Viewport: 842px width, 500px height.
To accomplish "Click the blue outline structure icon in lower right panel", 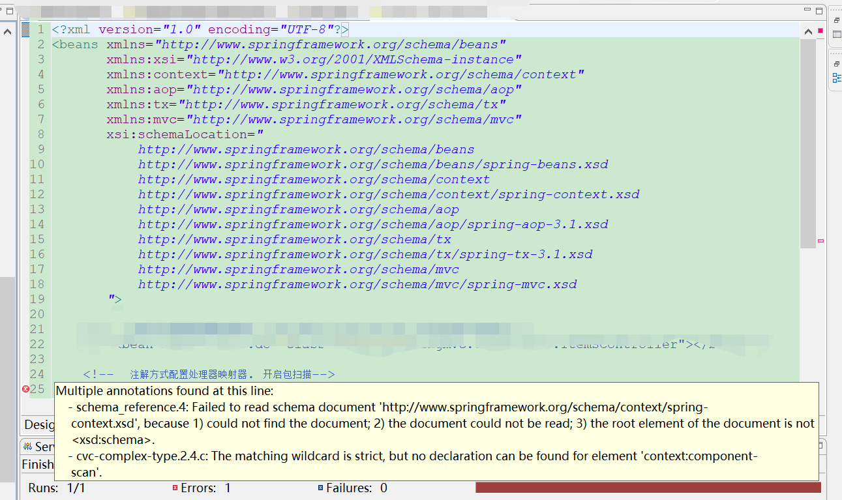I will (835, 78).
